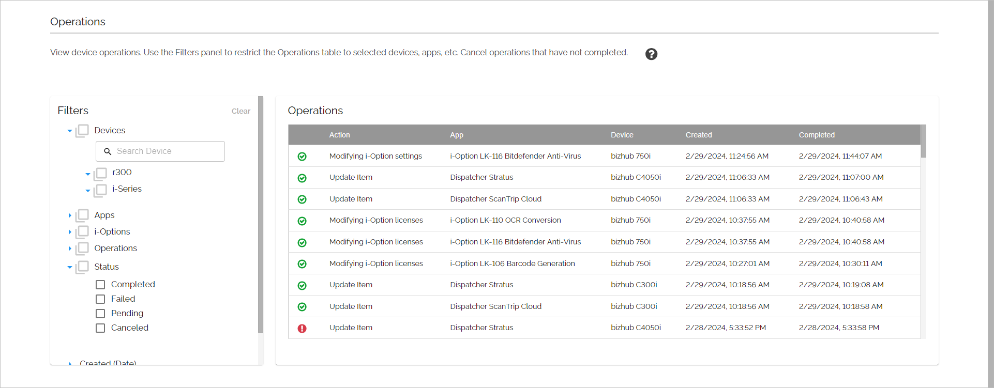Tick the Status group checkbox
The height and width of the screenshot is (388, 994).
click(82, 267)
